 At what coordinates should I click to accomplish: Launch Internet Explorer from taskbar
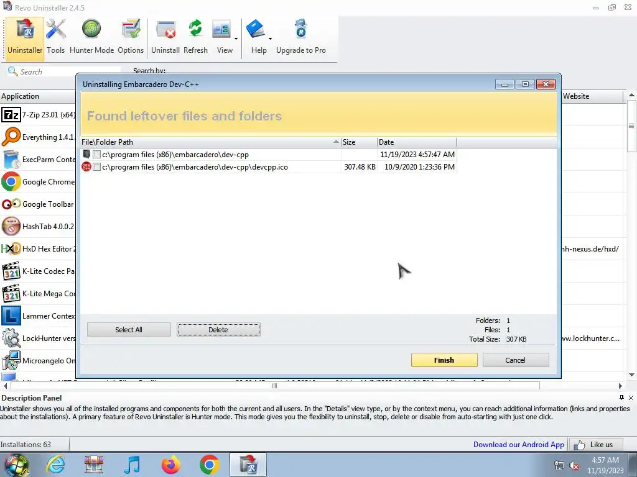pos(55,465)
